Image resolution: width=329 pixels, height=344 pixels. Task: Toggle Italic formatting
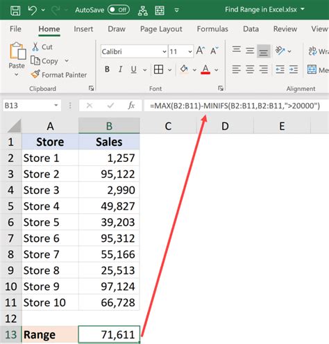pos(120,69)
